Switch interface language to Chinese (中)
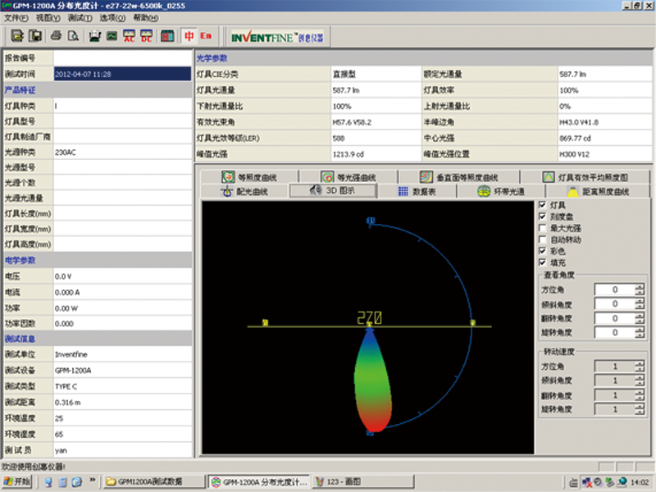656x492 pixels. tap(189, 36)
